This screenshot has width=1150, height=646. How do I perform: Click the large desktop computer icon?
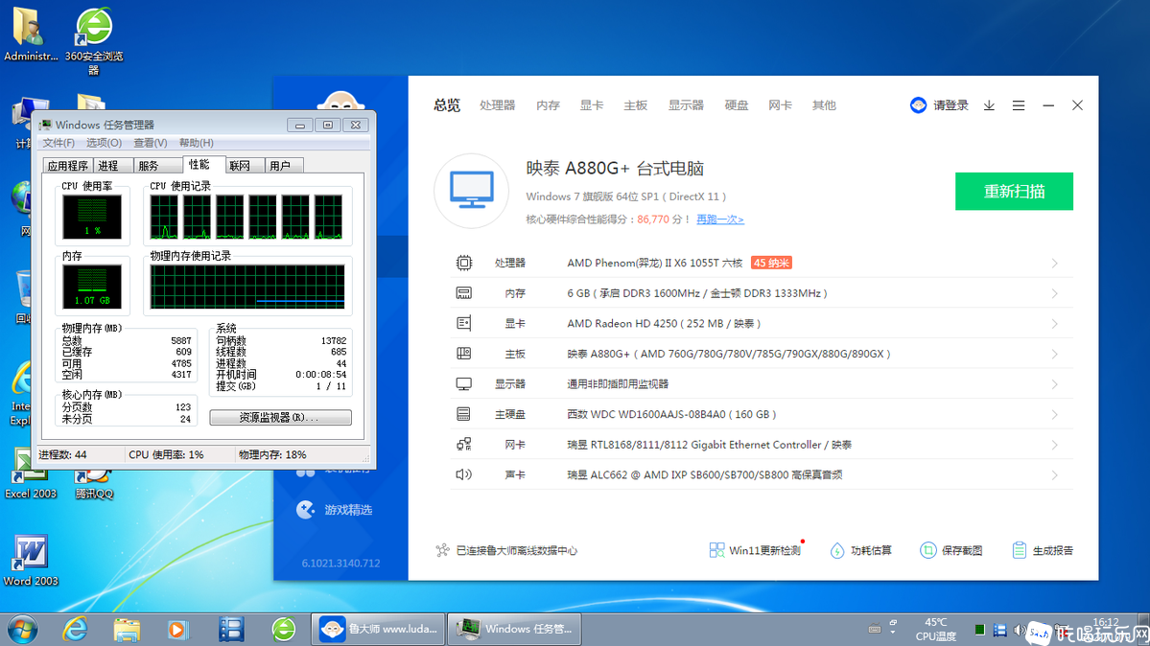tap(471, 191)
